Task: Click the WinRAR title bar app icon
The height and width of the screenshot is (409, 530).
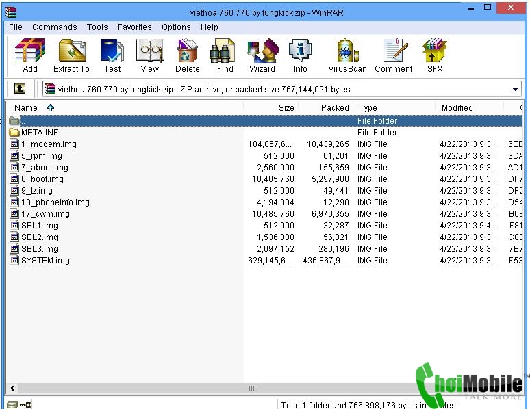Action: pyautogui.click(x=11, y=12)
